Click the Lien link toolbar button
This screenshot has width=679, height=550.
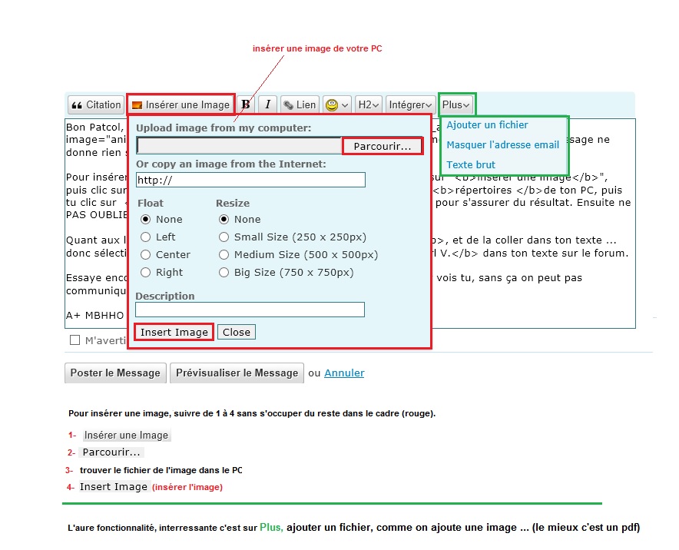pyautogui.click(x=299, y=105)
